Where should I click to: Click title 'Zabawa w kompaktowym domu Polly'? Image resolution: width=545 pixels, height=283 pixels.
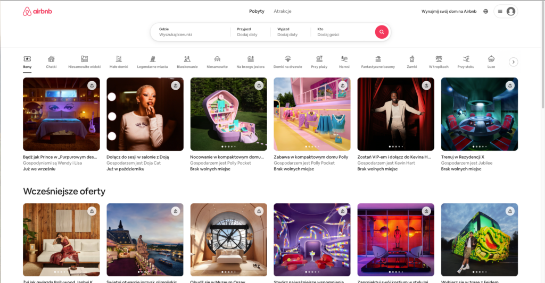(311, 157)
